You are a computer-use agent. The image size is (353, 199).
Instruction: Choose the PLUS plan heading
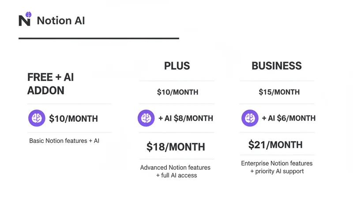coord(177,66)
